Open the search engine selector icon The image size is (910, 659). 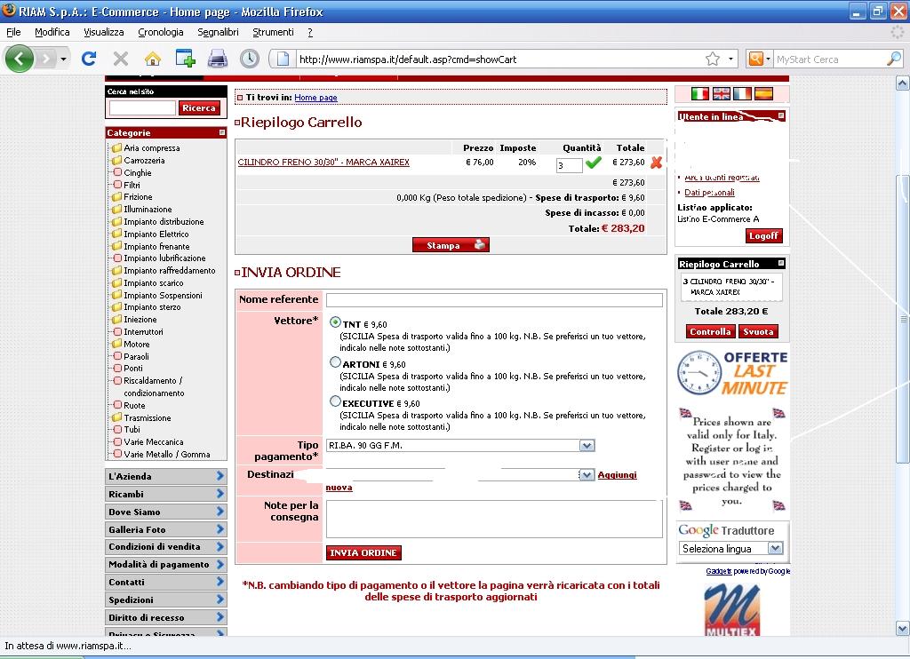tap(759, 59)
